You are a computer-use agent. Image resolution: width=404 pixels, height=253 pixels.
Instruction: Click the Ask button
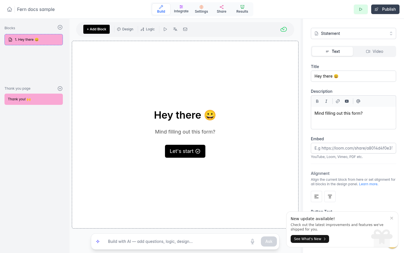[x=269, y=241]
